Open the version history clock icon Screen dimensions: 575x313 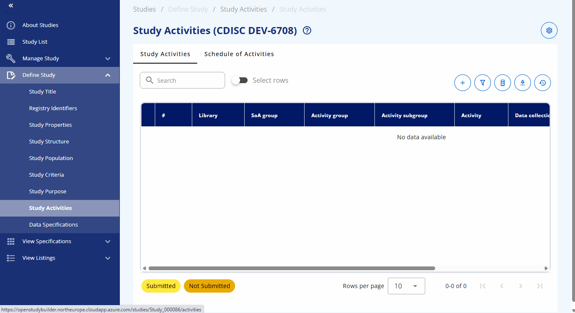[543, 83]
